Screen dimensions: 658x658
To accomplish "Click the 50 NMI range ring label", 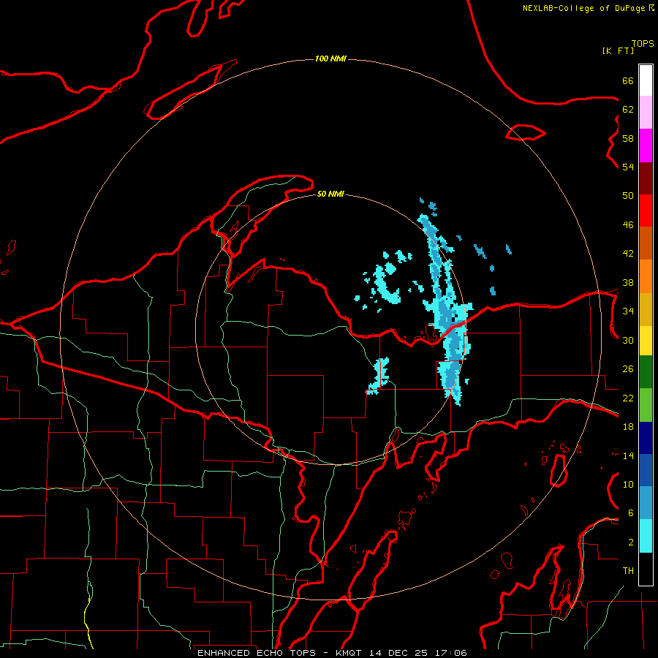I will pos(330,194).
